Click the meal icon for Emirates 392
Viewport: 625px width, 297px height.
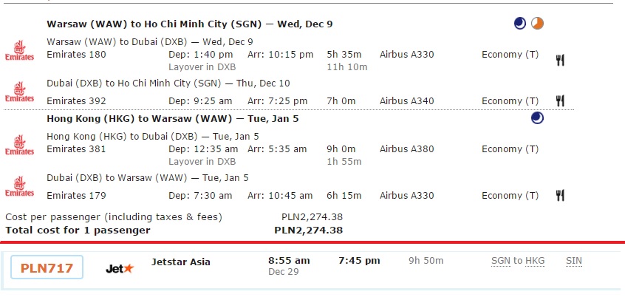(x=560, y=100)
